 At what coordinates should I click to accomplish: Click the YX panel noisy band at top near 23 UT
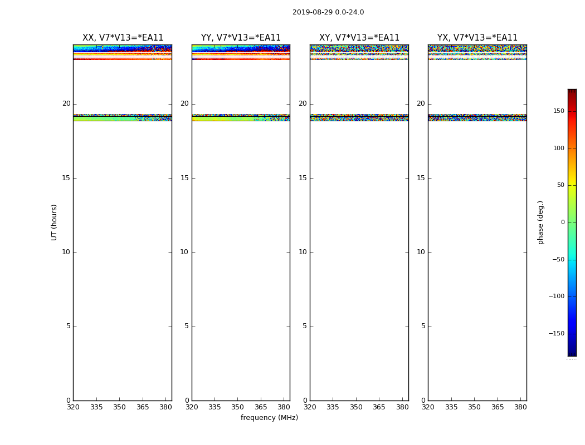click(x=477, y=52)
